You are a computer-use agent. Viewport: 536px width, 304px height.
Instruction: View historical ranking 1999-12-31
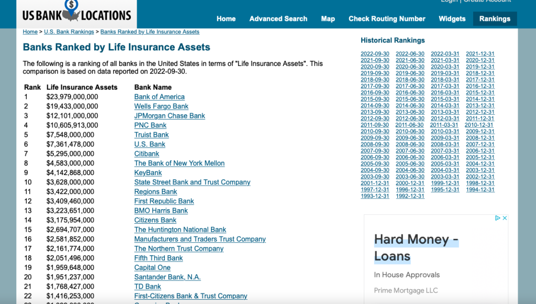point(445,183)
